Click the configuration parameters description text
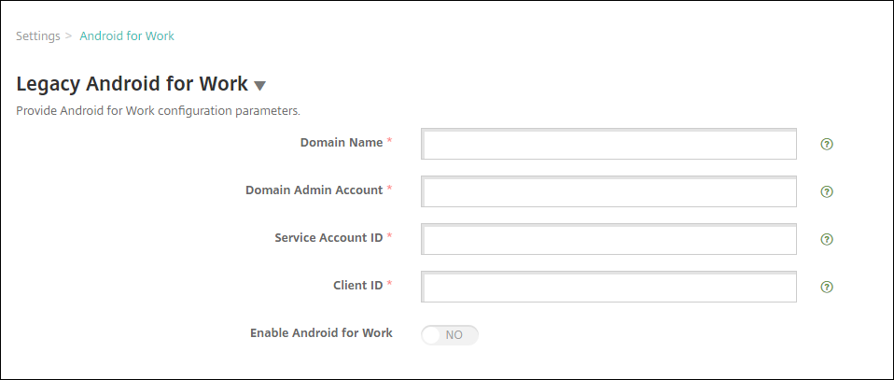This screenshot has width=894, height=380. coord(158,110)
